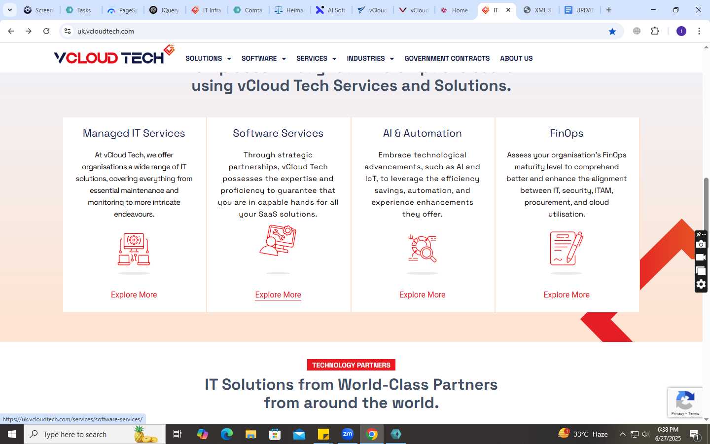
Task: Switch to the Heimdal tab
Action: coord(289,10)
